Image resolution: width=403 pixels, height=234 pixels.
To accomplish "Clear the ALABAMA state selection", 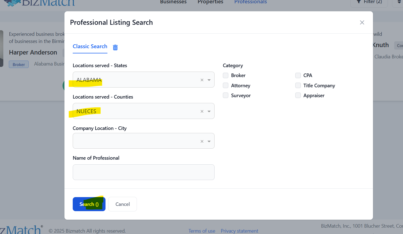I will pos(202,80).
